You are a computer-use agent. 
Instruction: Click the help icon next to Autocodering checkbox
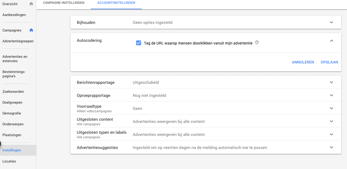point(257,43)
